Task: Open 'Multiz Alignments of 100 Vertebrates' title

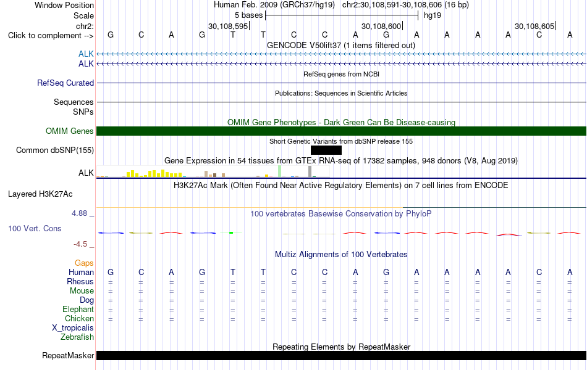Action: 341,255
